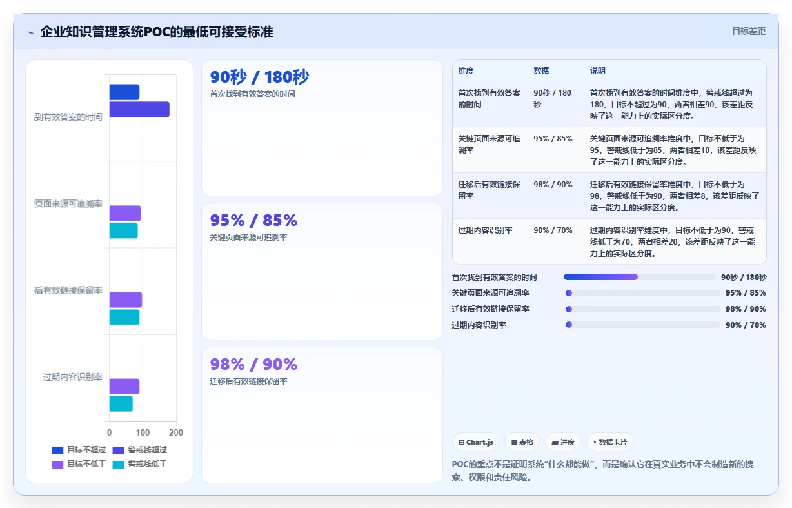The height and width of the screenshot is (508, 792).
Task: Select the 95% / 85% data card
Action: coord(322,272)
